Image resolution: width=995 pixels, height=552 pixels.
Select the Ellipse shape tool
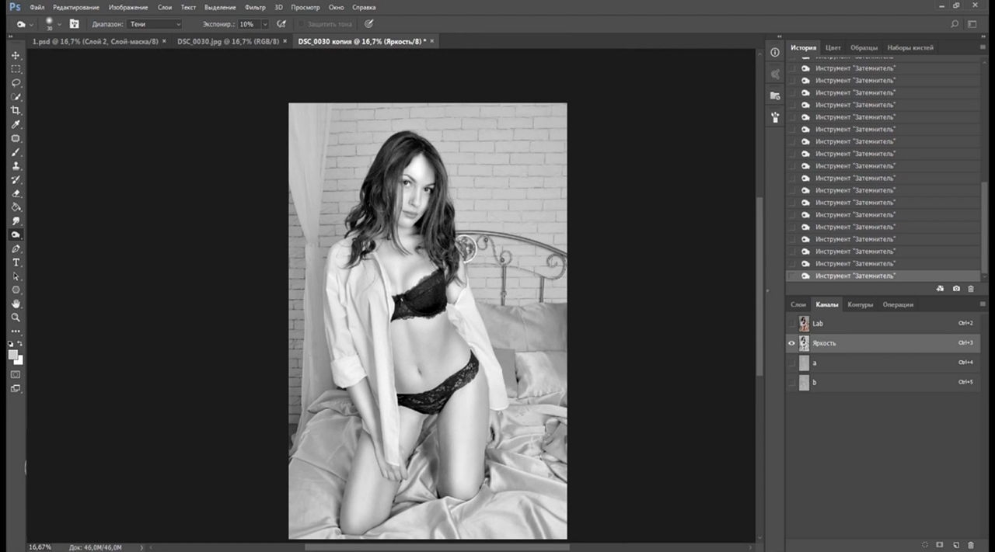[x=16, y=290]
